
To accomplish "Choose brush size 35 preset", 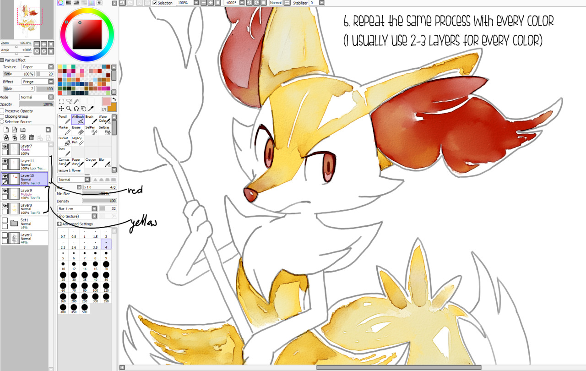I will pos(85,276).
